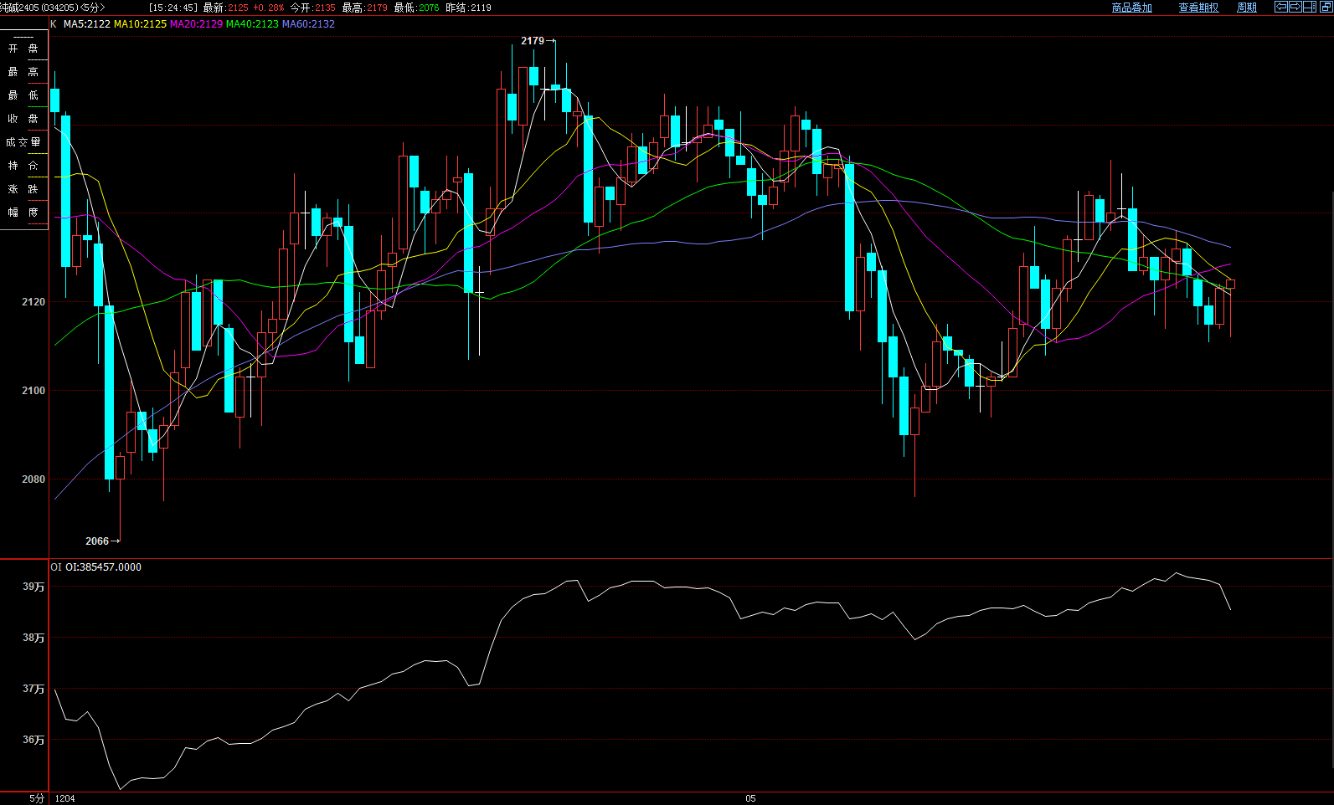Click the 38万 open interest axis label

click(33, 638)
